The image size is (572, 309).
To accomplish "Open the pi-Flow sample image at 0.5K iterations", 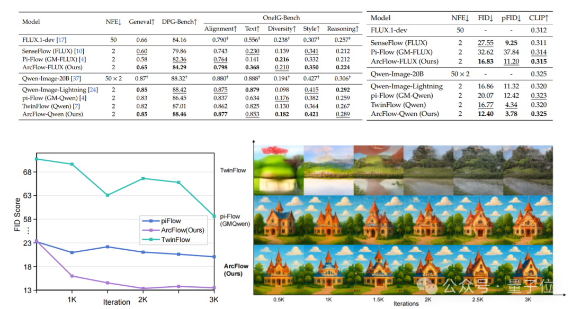I will tap(279, 220).
